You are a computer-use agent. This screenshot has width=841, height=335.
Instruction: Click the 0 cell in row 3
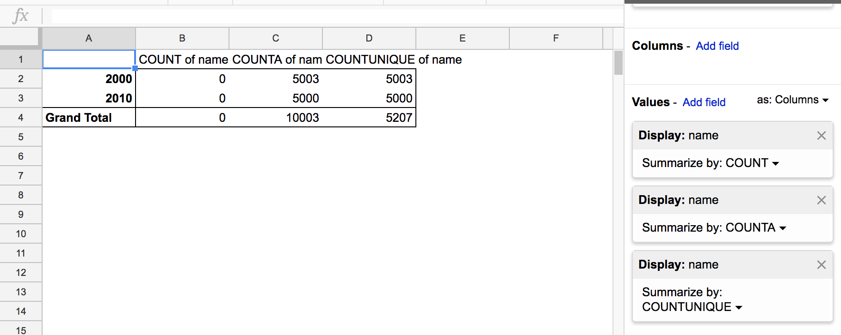point(182,98)
